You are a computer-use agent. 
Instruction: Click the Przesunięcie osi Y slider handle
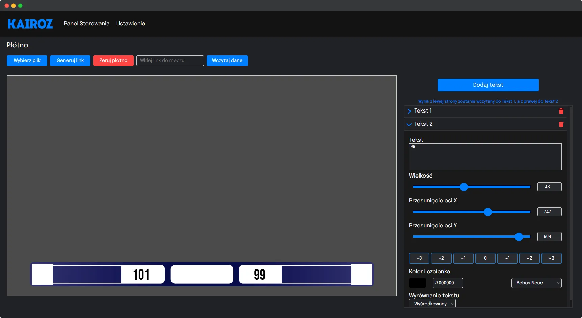(x=519, y=237)
